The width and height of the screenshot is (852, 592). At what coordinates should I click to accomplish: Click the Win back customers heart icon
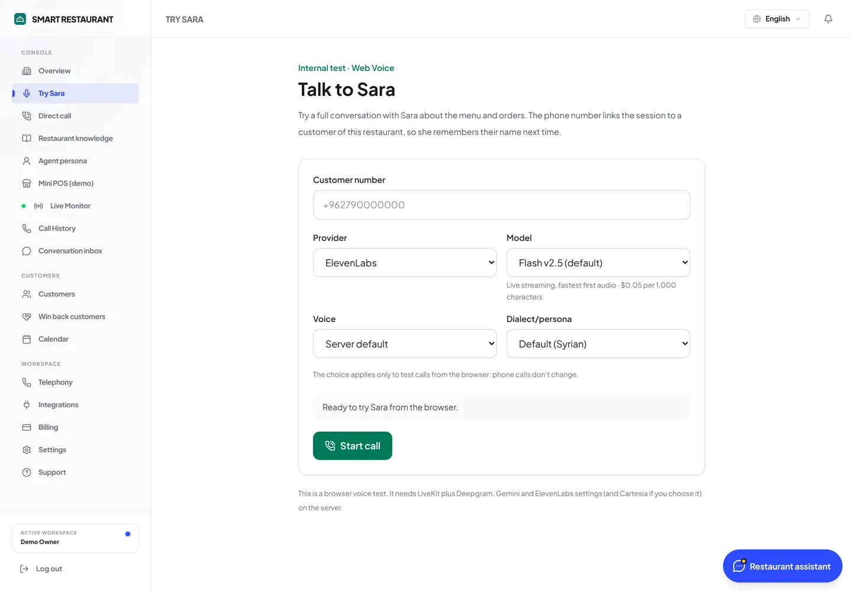pos(27,317)
